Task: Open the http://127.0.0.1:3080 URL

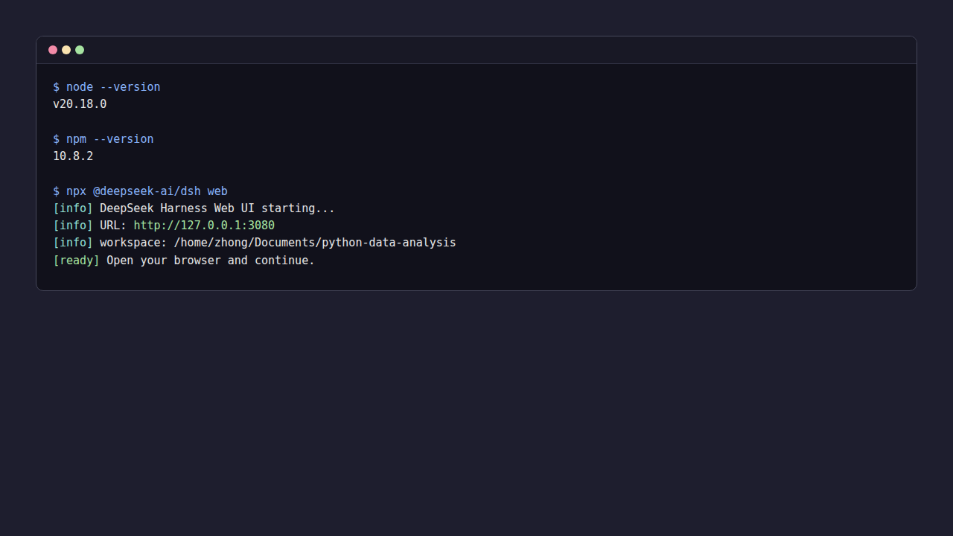Action: point(204,226)
